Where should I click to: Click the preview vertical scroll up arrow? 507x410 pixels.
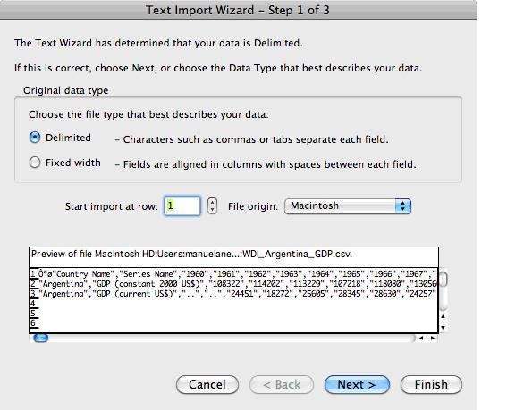tap(444, 316)
